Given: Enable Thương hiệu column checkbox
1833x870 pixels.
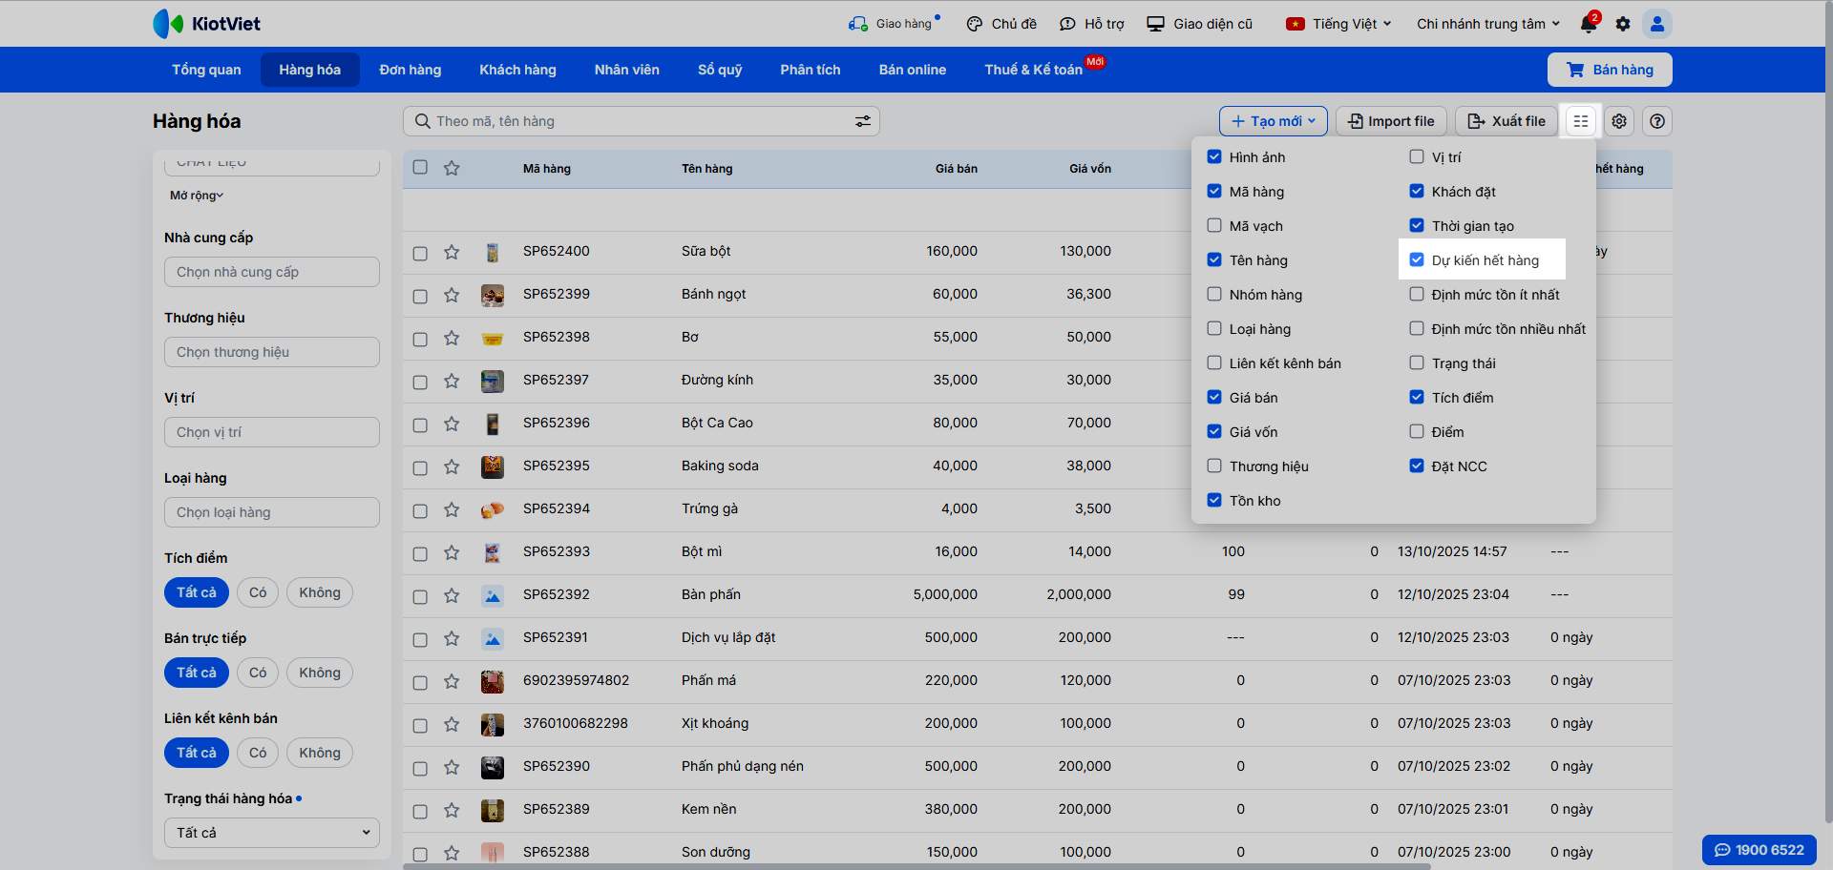Looking at the screenshot, I should pos(1214,466).
